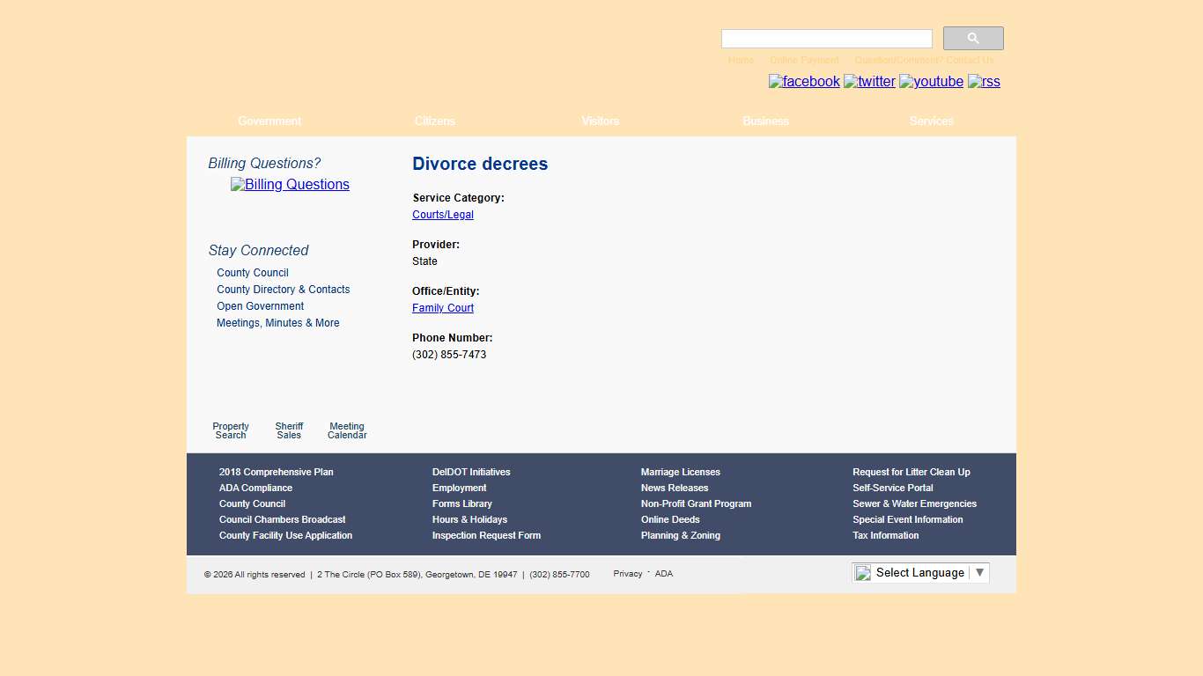Open the Family Court office link
The height and width of the screenshot is (676, 1203).
pyautogui.click(x=442, y=307)
